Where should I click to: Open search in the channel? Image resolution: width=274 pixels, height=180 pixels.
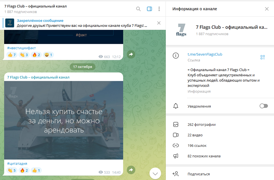[138, 9]
